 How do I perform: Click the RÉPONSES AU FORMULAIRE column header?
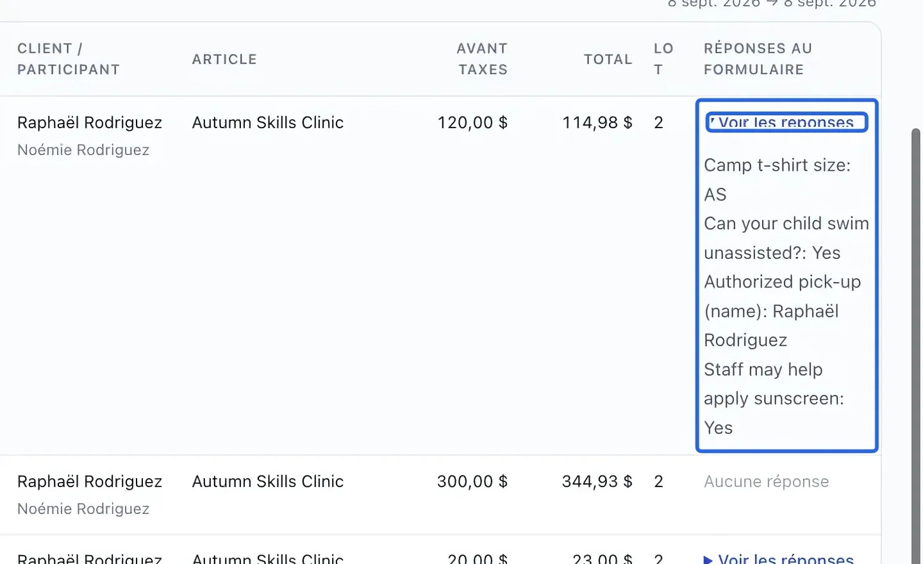click(758, 59)
